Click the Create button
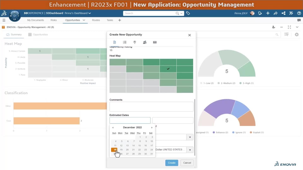The width and height of the screenshot is (303, 170). coord(172,163)
